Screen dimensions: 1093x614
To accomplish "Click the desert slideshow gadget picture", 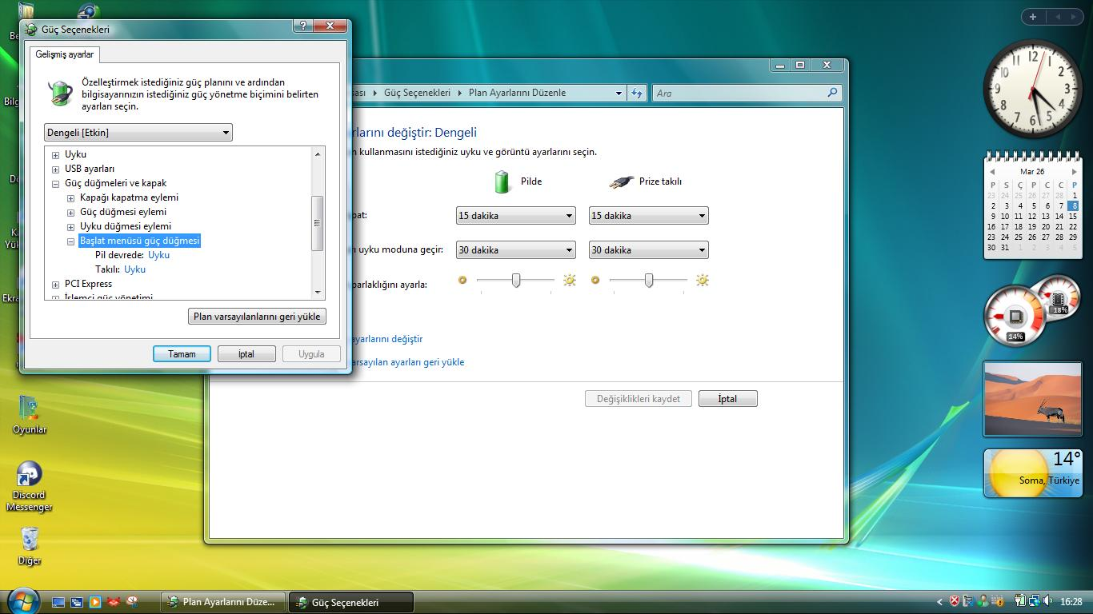I will tap(1032, 399).
